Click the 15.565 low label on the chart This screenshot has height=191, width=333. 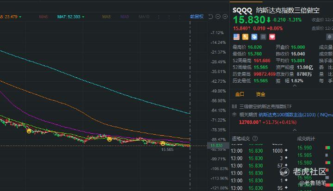click(x=167, y=149)
